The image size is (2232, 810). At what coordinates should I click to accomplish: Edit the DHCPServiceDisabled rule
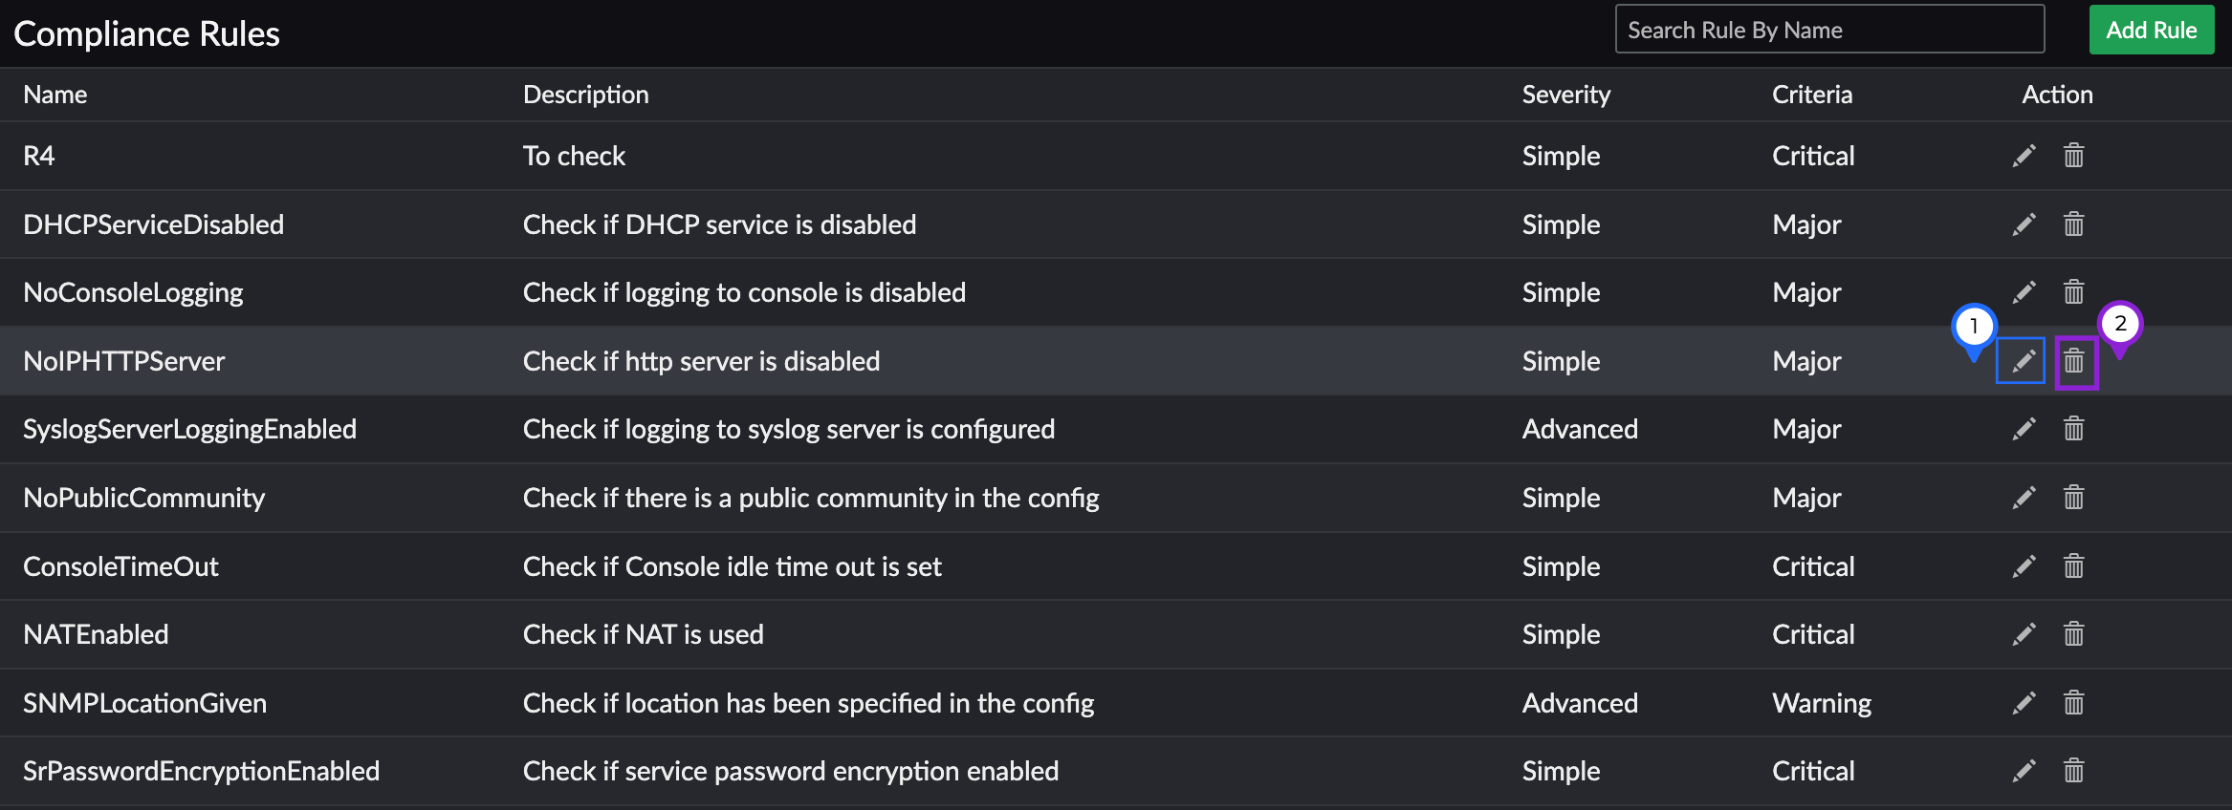coord(2024,224)
